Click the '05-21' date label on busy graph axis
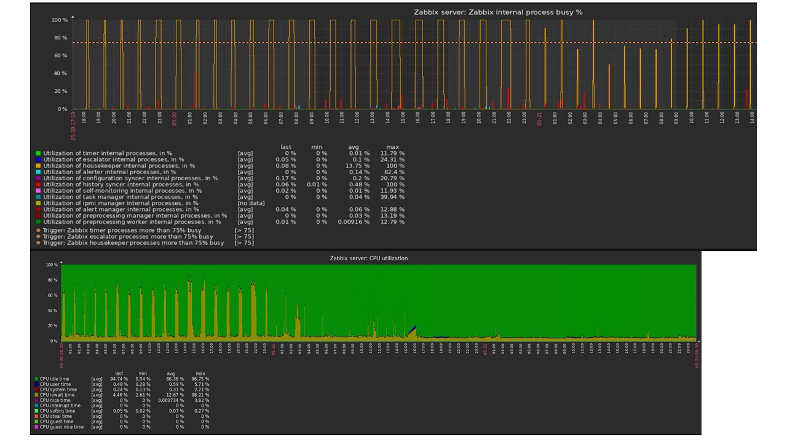 539,118
